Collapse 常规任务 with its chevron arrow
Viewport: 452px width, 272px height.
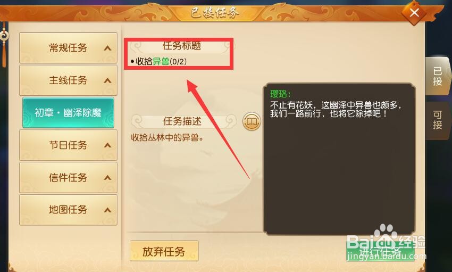click(107, 48)
